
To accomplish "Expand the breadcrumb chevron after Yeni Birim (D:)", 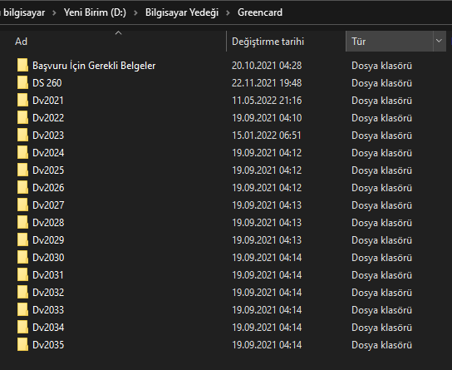I will coord(135,12).
